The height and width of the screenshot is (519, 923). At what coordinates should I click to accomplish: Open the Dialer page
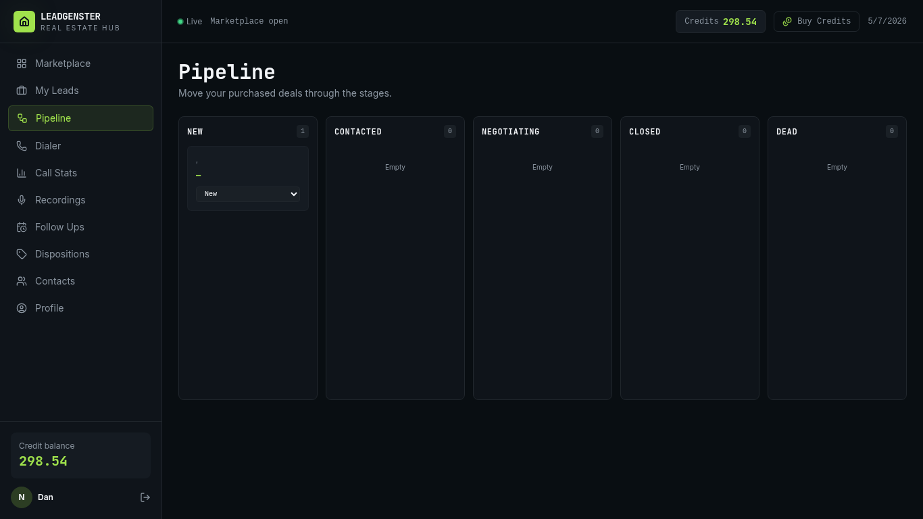[x=80, y=146]
